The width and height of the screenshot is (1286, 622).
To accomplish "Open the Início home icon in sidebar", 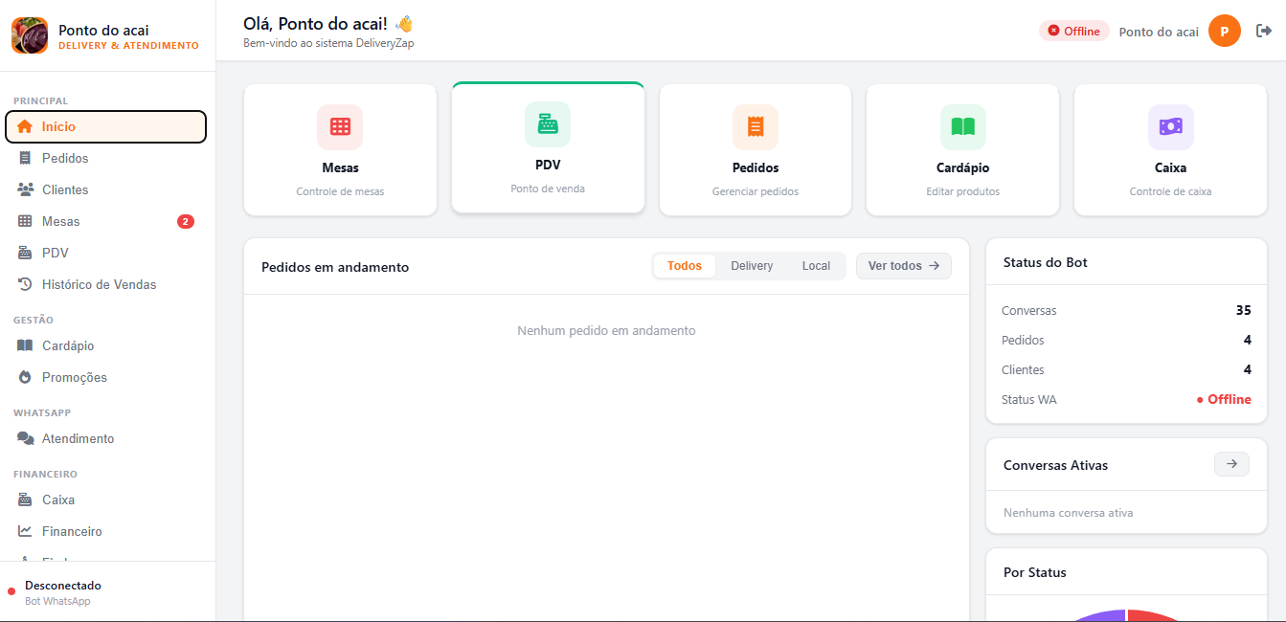I will pos(25,126).
